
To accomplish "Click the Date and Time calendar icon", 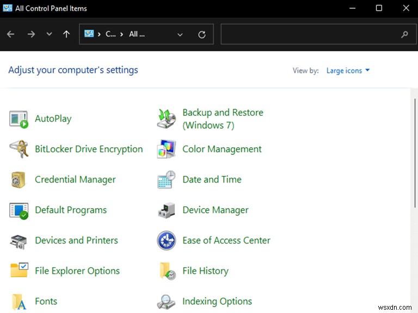I will [167, 180].
